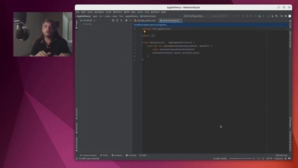Viewport: 298px width, 168px height.
Task: Open the Build tool window
Action: (143, 155)
